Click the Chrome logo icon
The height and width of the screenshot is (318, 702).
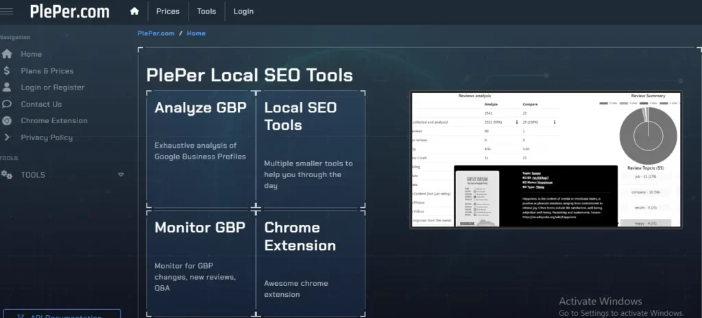coord(7,120)
